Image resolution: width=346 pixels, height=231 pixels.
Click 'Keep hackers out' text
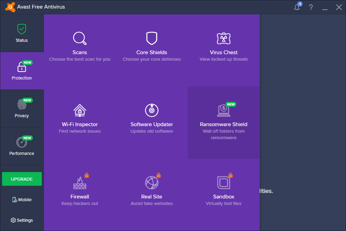click(x=80, y=203)
